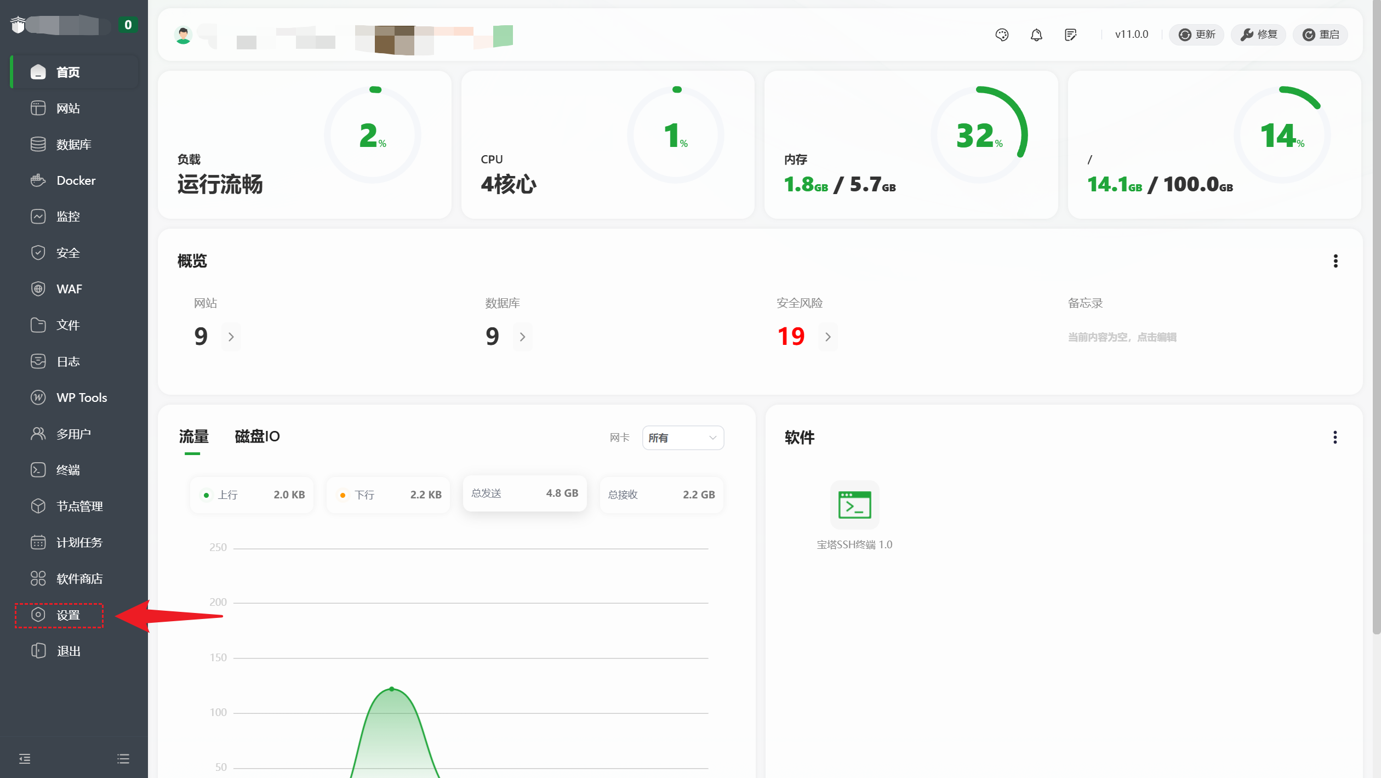Open the feedback note icon in header
1381x778 pixels.
pyautogui.click(x=1070, y=35)
